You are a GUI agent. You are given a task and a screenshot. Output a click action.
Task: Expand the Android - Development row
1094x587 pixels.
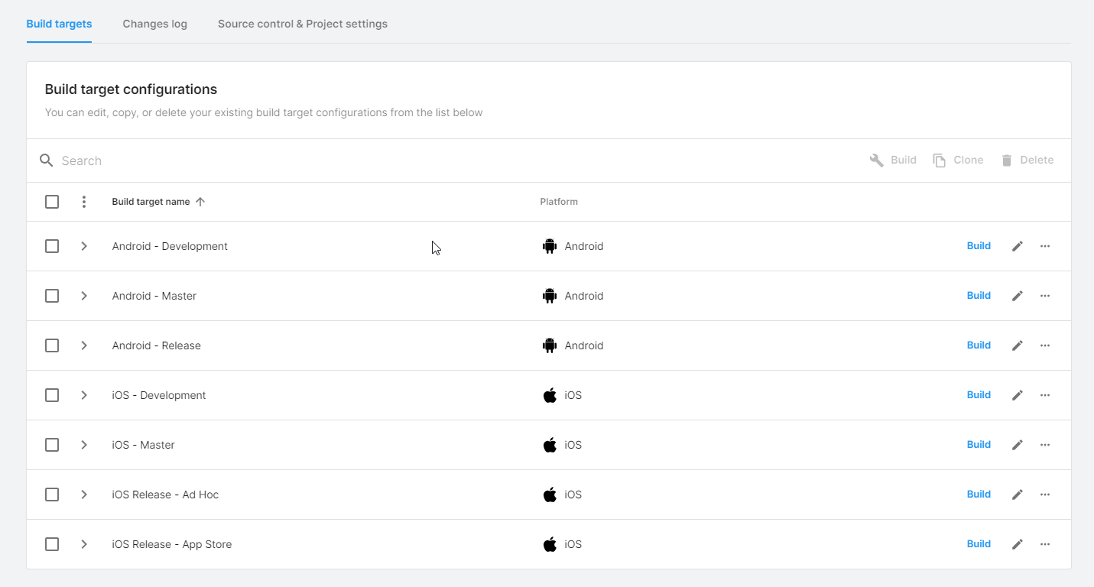coord(84,245)
